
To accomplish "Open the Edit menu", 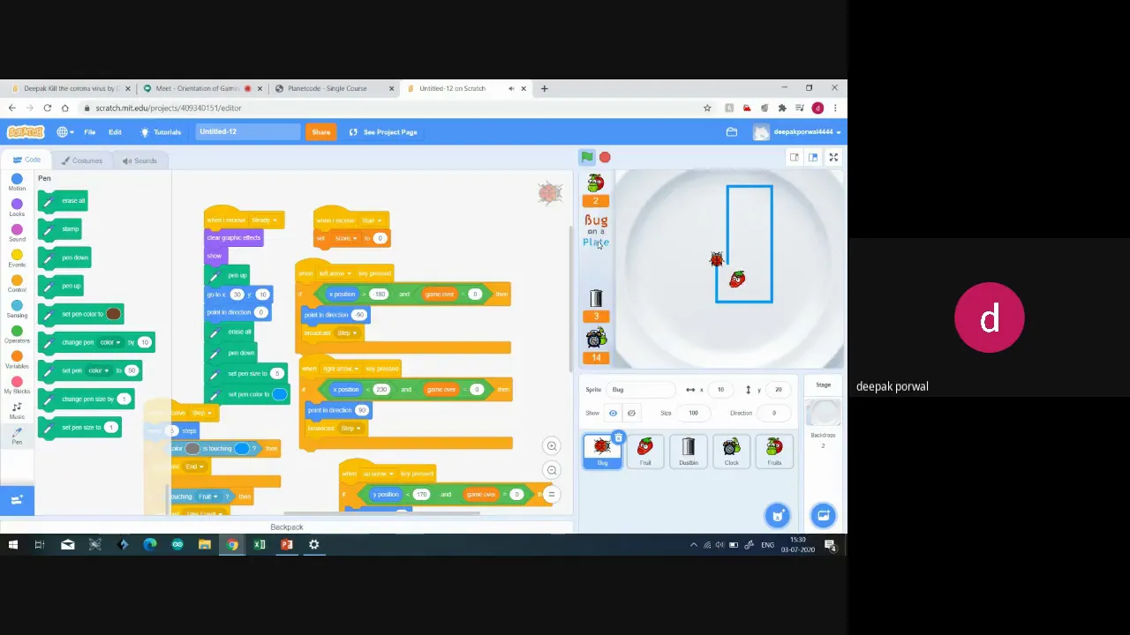I will click(115, 132).
